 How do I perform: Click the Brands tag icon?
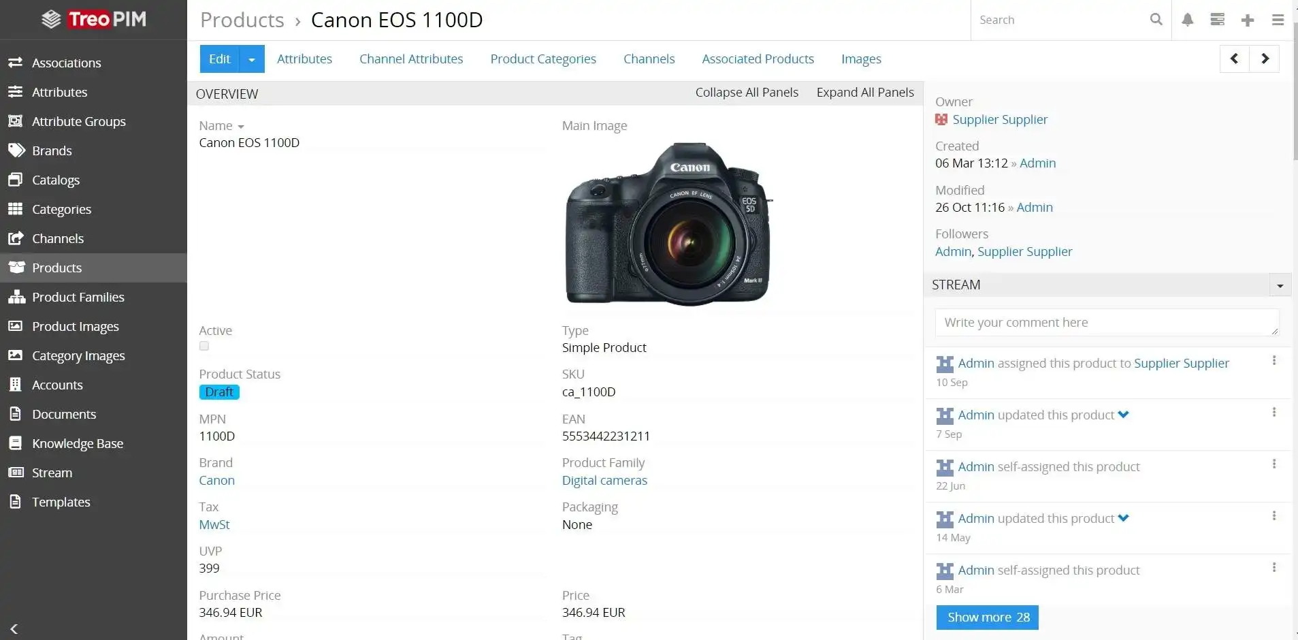[x=16, y=150]
